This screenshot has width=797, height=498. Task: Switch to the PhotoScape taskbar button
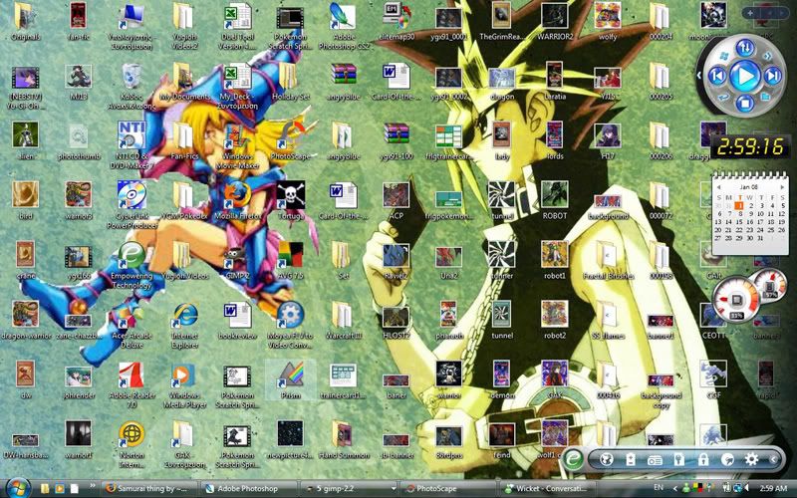click(447, 489)
